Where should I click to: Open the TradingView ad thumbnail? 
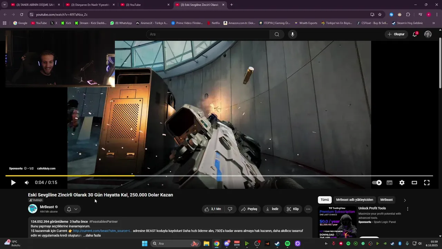click(x=337, y=222)
